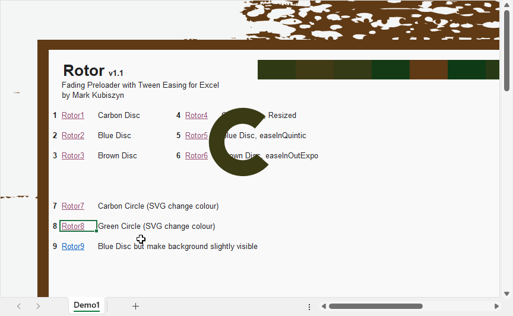This screenshot has height=316, width=513.
Task: Follow the Rotor3 Brown Disc link
Action: (73, 156)
